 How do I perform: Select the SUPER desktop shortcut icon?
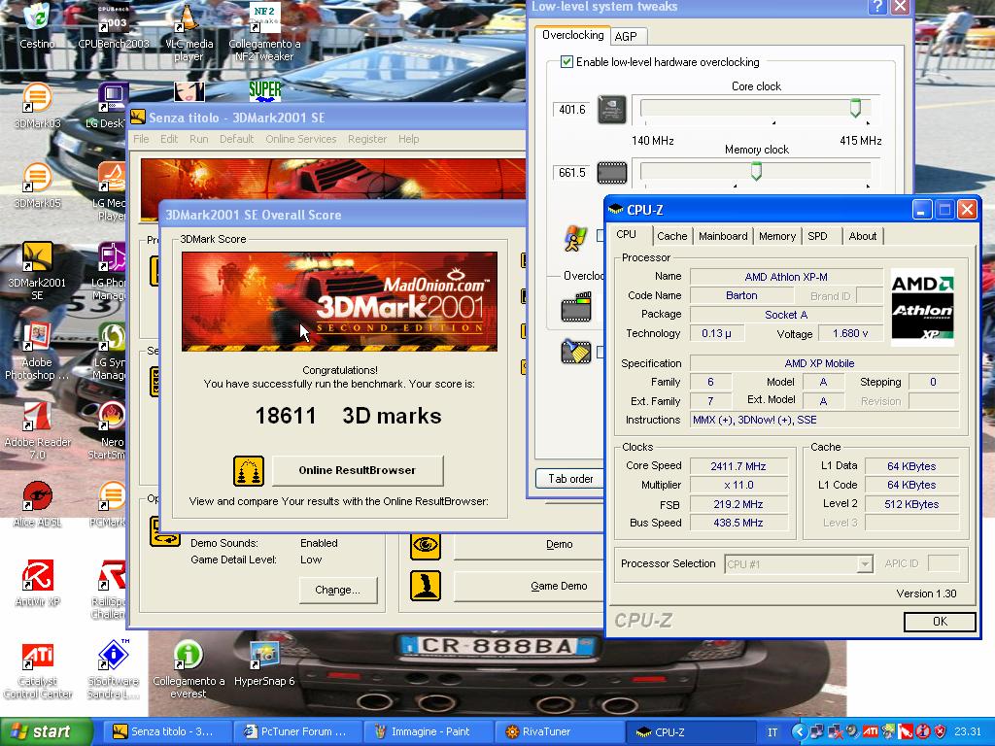tap(264, 90)
